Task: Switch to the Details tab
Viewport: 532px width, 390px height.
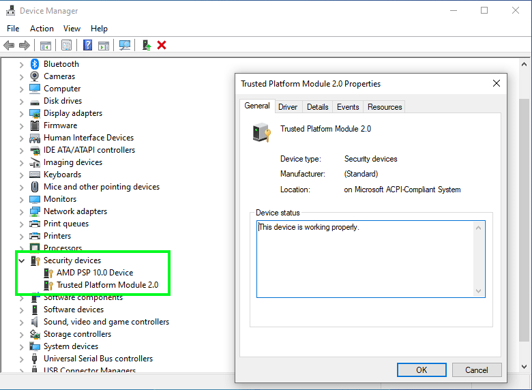Action: click(318, 107)
